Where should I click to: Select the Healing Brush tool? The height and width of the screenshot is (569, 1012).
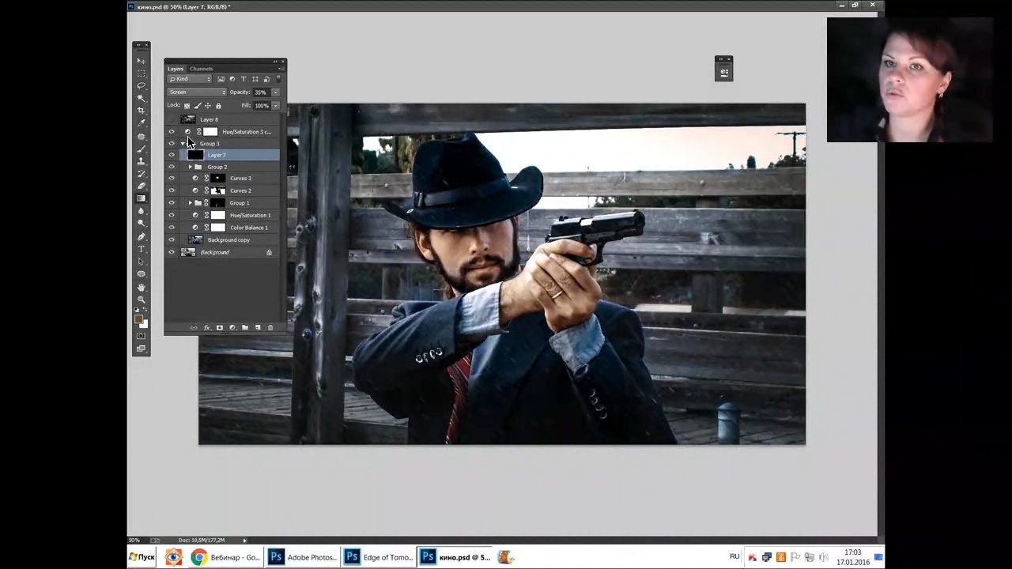click(x=142, y=137)
